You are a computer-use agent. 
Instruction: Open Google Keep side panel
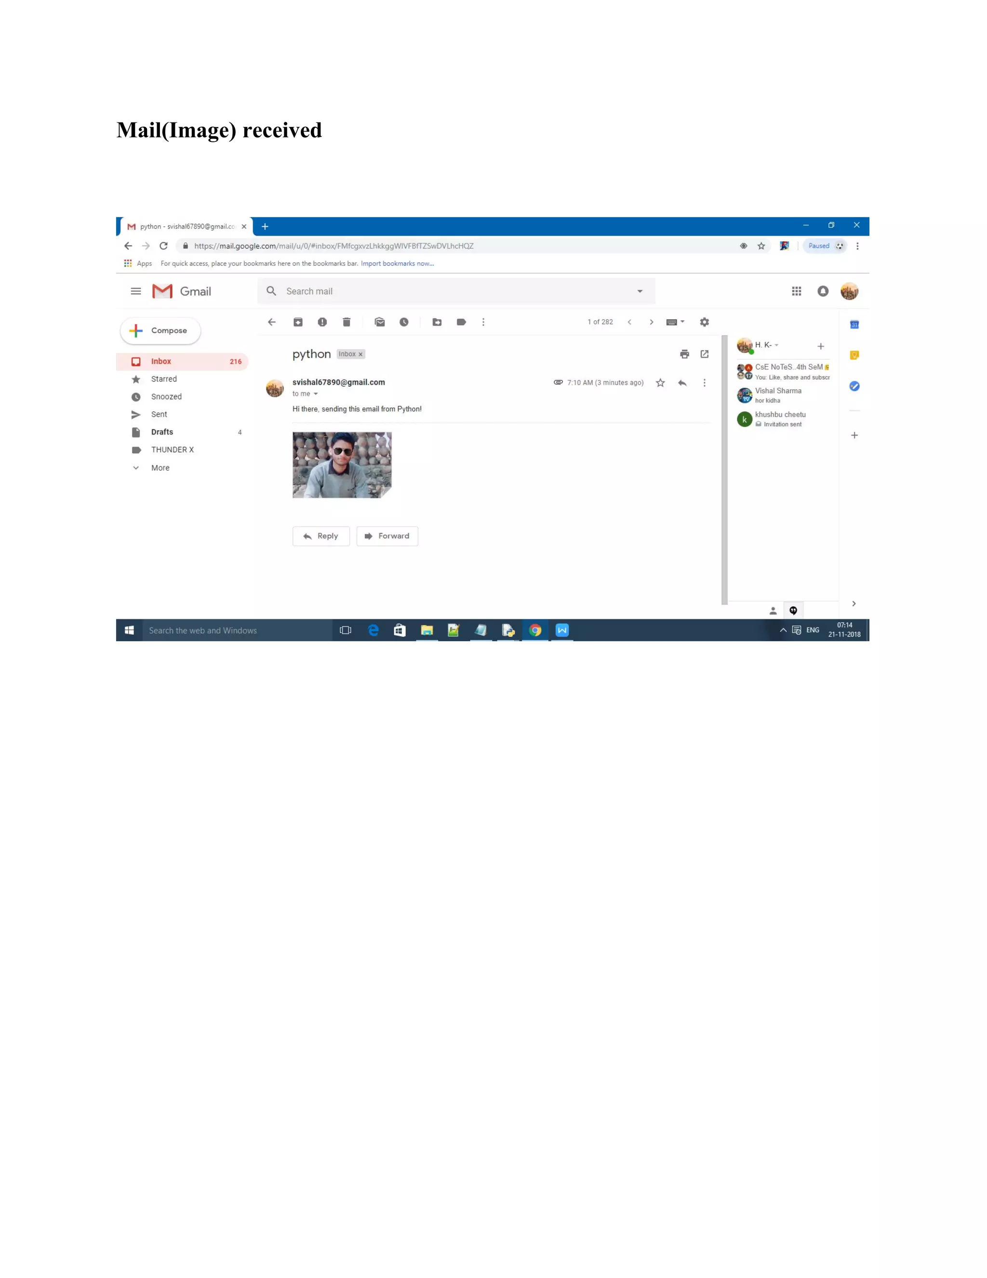tap(854, 355)
